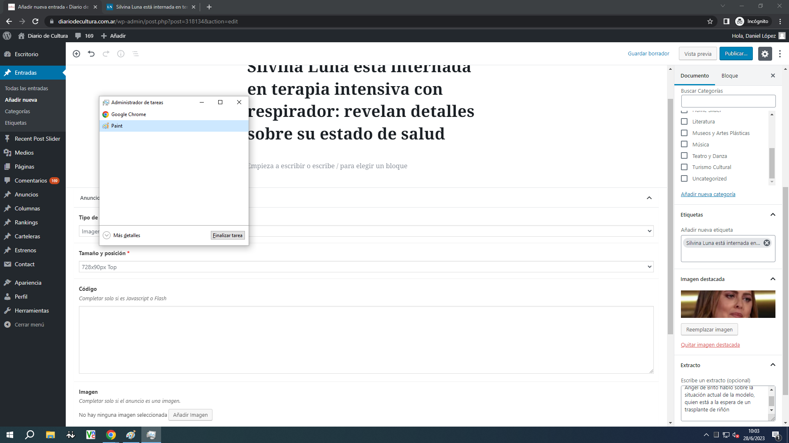Click the add block plus icon
Viewport: 789px width, 443px height.
[76, 54]
